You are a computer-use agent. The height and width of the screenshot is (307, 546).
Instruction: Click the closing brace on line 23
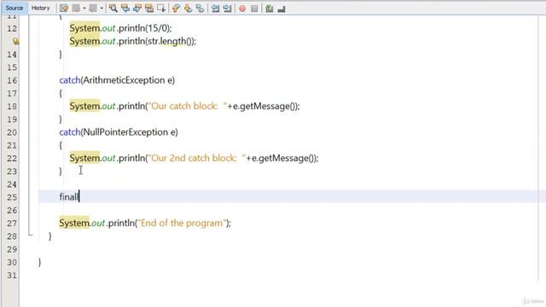61,171
